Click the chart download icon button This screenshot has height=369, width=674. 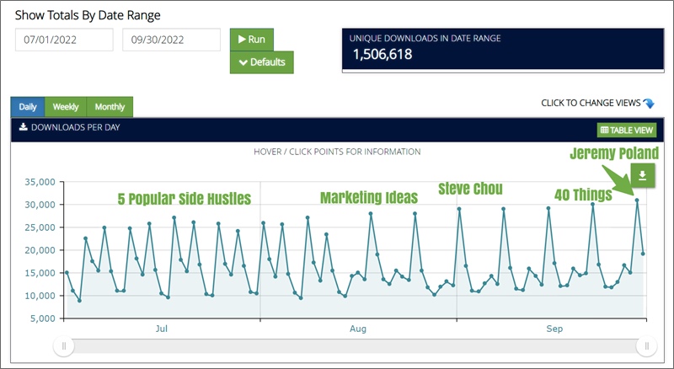coord(643,175)
